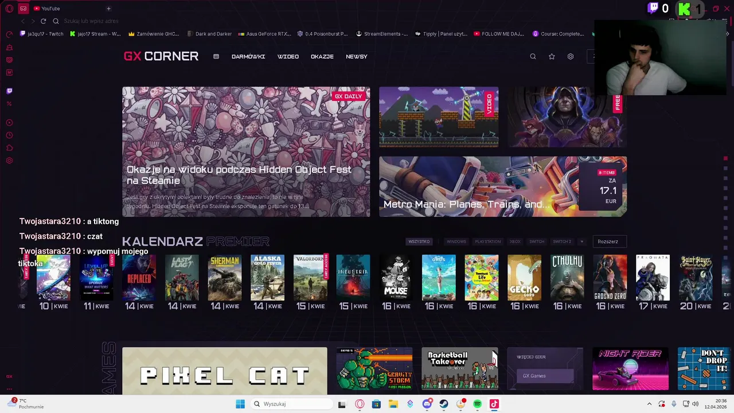Viewport: 734px width, 413px height.
Task: Open the Basketball Takeover game tile
Action: pos(460,369)
